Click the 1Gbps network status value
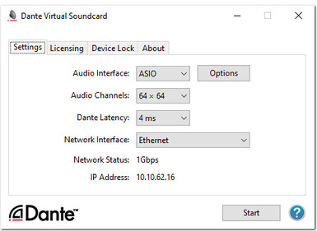Image resolution: width=317 pixels, height=231 pixels. (147, 160)
